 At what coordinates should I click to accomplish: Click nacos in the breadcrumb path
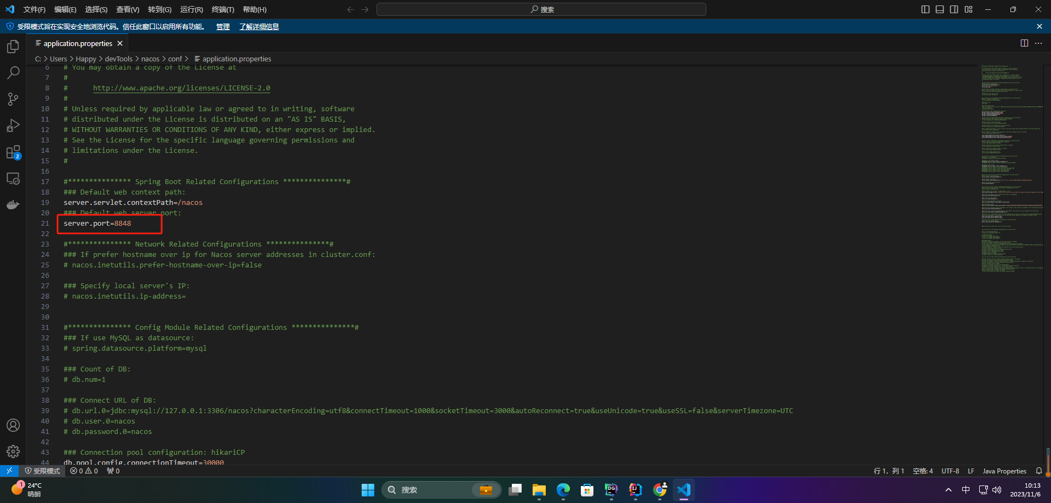[150, 59]
